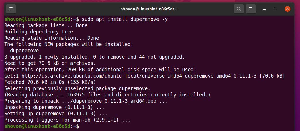Click the window title shovon@linuxhint-e86c5d
Screen dimensions: 300x131
tap(149, 9)
